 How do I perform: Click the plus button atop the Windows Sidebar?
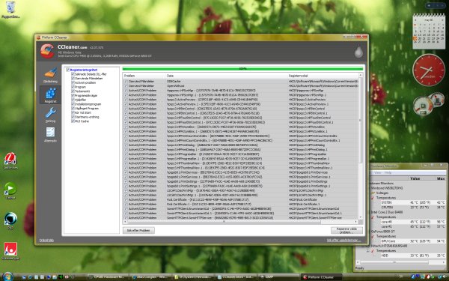tap(429, 5)
